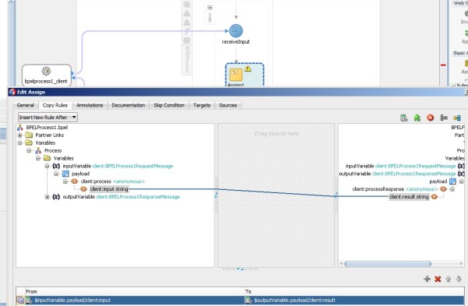Click target scrollbar left arrow
Image resolution: width=468 pixels, height=306 pixels.
tap(342, 264)
